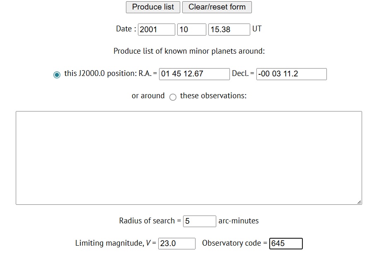This screenshot has height=256, width=379.
Task: Click the 'Produce list of known minor planets' heading
Action: pyautogui.click(x=189, y=51)
